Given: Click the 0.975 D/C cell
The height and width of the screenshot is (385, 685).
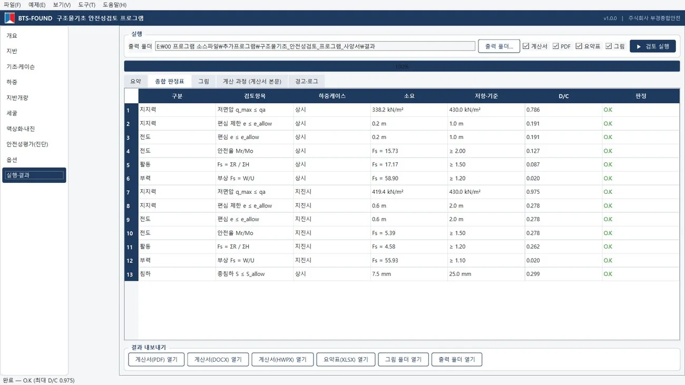Looking at the screenshot, I should [563, 192].
